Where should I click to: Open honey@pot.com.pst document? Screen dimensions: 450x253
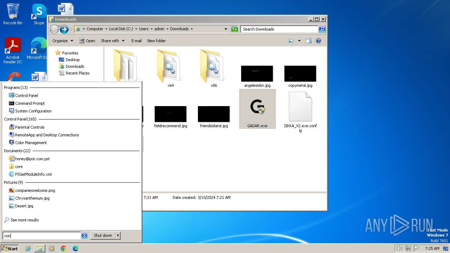29,159
